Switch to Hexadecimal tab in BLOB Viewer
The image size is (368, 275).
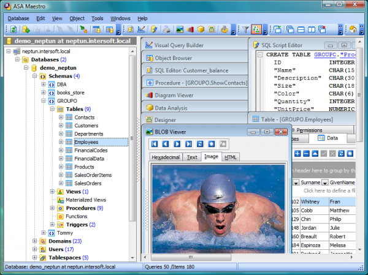(x=166, y=157)
